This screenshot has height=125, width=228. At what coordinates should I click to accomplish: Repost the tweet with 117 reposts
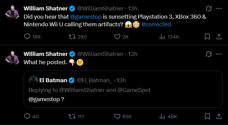pyautogui.click(x=73, y=116)
